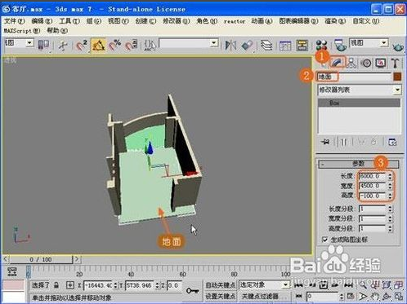
Task: Click the edit named selection sets icon
Action: pyautogui.click(x=150, y=45)
